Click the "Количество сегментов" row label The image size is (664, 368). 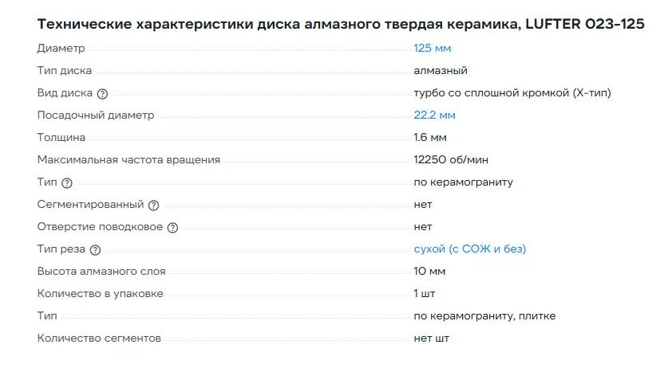[x=99, y=339]
